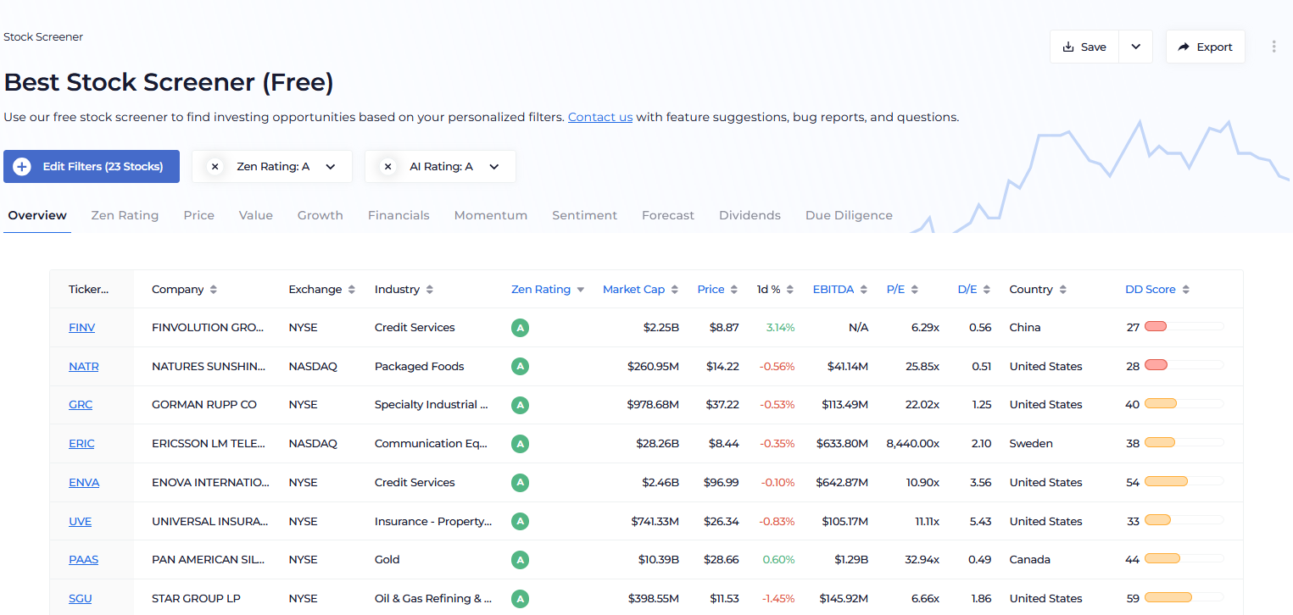Open the NATR ticker link

(84, 366)
